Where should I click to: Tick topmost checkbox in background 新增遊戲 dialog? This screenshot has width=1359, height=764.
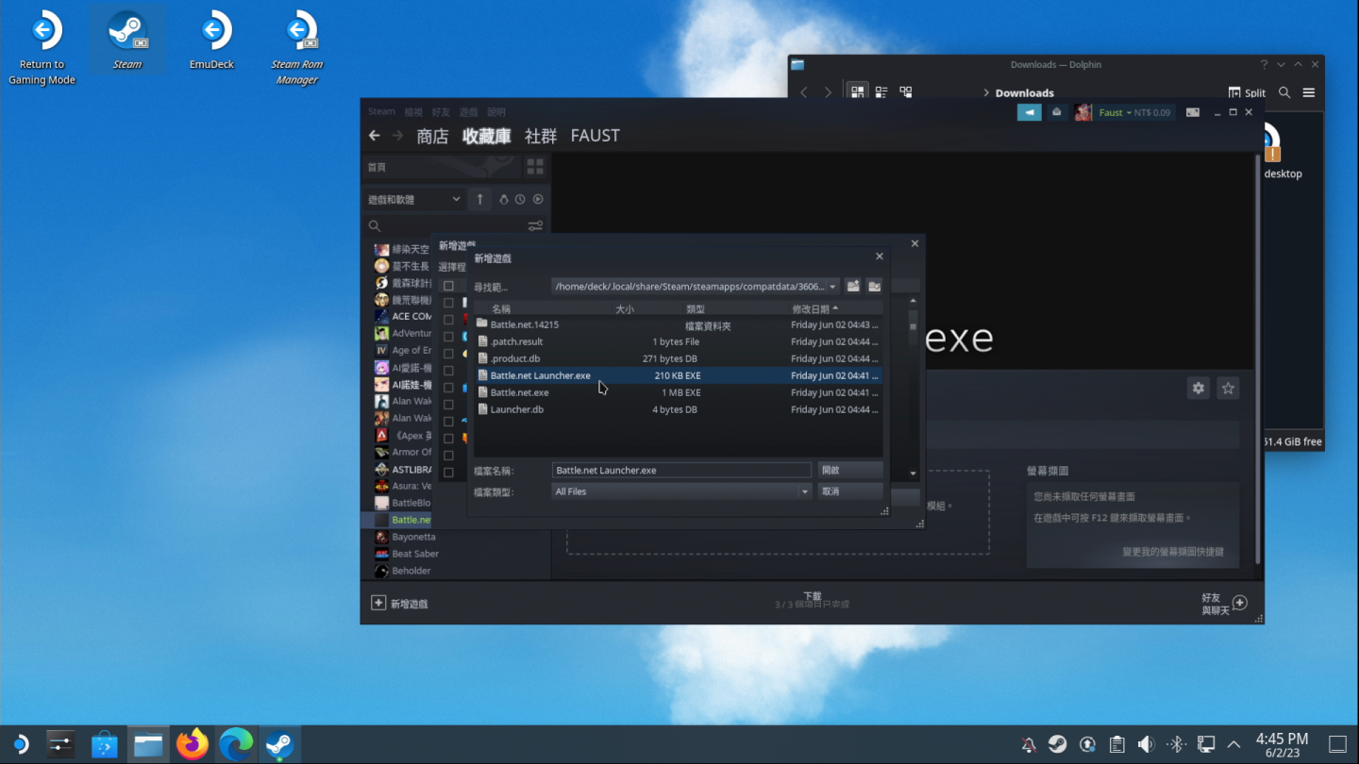coord(448,286)
